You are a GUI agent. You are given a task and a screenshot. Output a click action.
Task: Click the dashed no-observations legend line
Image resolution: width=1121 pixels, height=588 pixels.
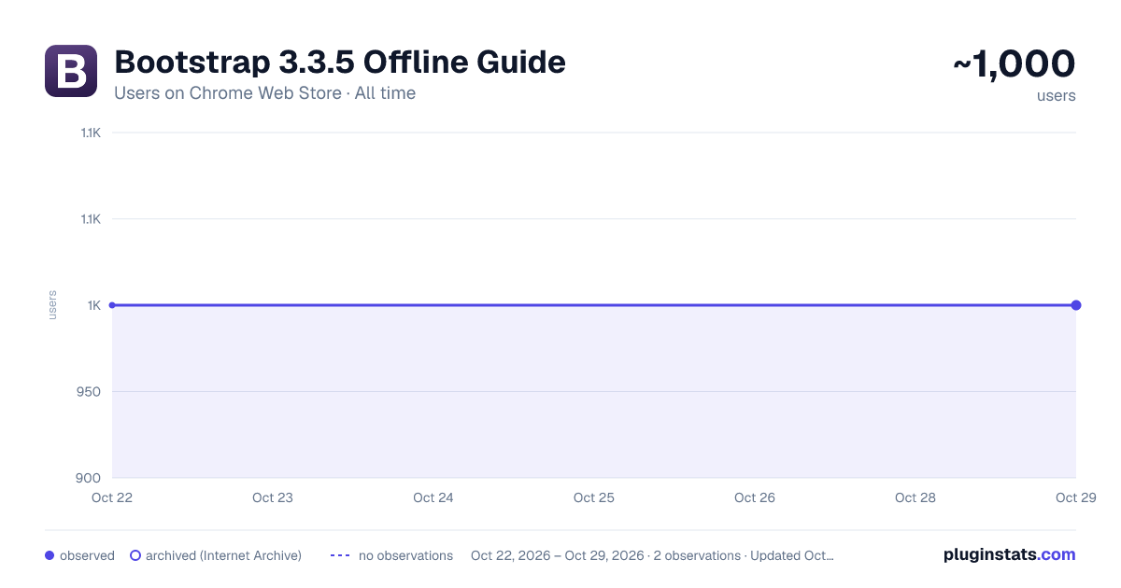340,555
